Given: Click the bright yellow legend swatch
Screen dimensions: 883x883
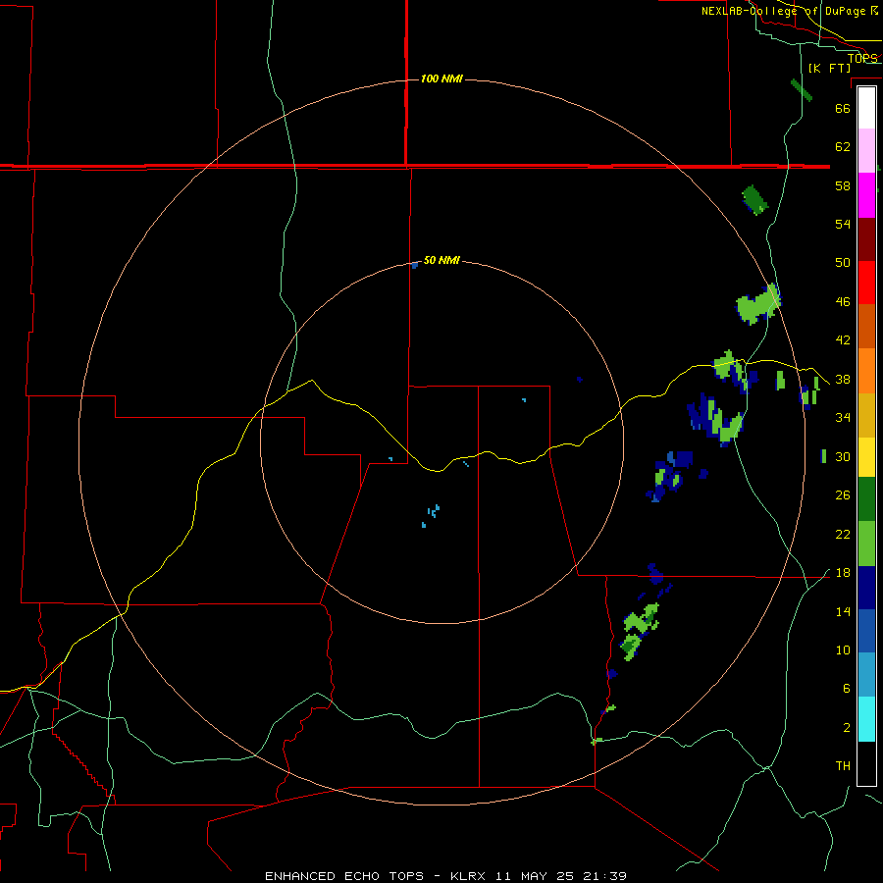Looking at the screenshot, I should pyautogui.click(x=866, y=457).
